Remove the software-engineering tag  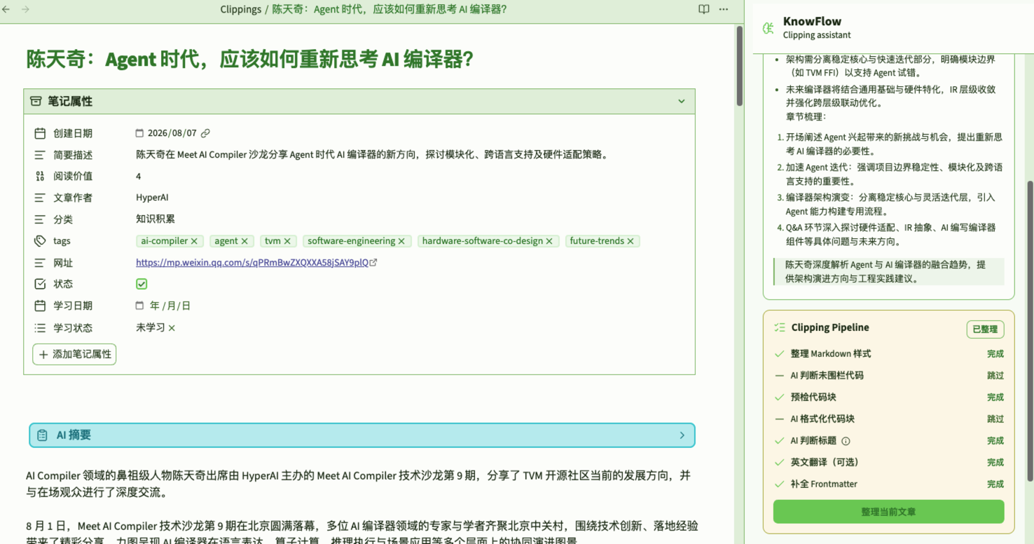pyautogui.click(x=401, y=241)
